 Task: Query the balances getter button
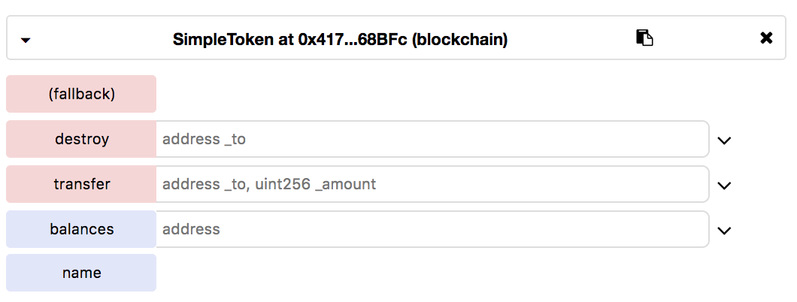(81, 229)
